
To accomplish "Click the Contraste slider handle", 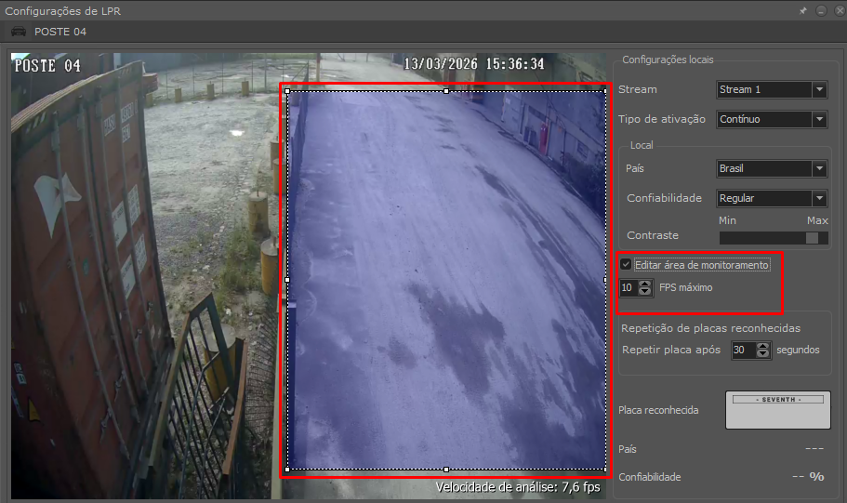I will click(812, 238).
